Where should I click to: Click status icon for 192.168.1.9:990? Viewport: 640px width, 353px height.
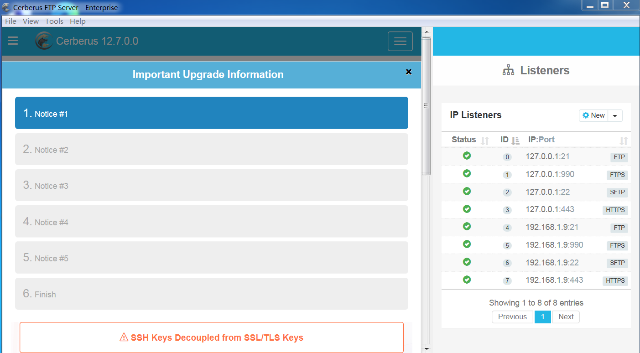pyautogui.click(x=467, y=244)
